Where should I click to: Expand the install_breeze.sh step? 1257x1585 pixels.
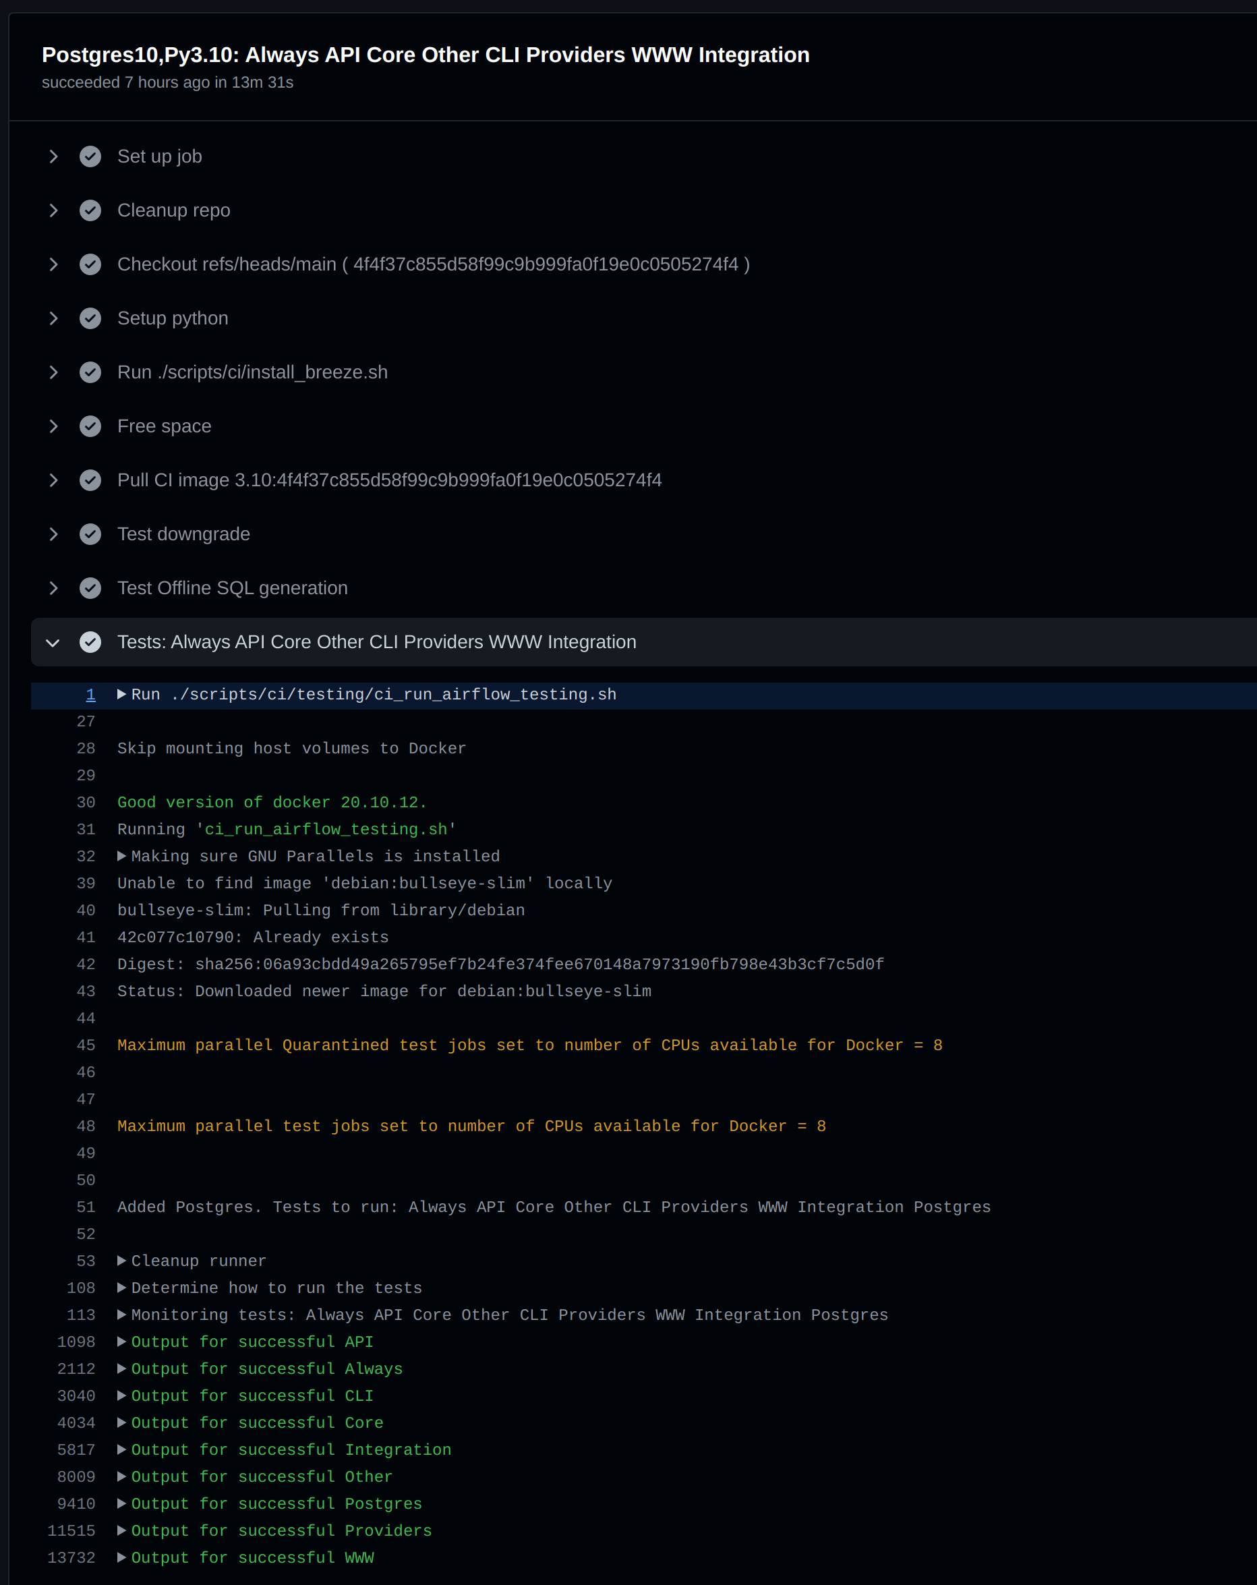pyautogui.click(x=54, y=373)
